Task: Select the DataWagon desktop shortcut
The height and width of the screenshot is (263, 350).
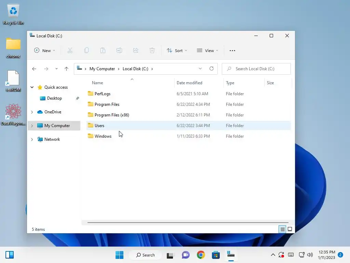Action: [13, 114]
